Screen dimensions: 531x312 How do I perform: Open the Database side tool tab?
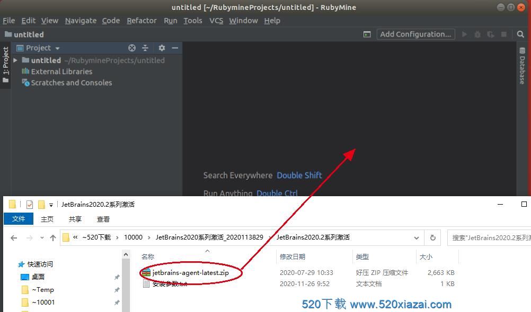[522, 66]
